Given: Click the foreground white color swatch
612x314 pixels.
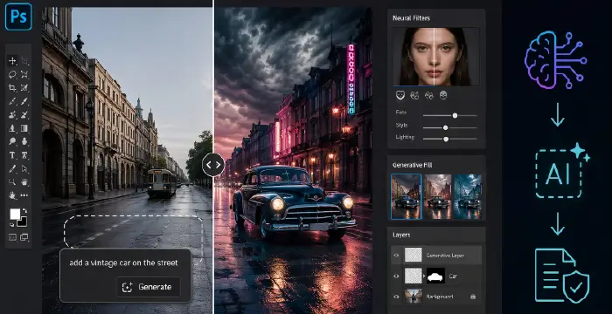Looking at the screenshot, I should (15, 213).
